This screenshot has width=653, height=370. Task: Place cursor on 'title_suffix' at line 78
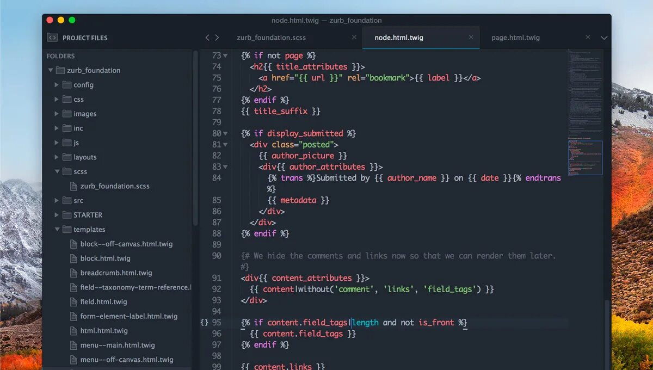pyautogui.click(x=281, y=111)
